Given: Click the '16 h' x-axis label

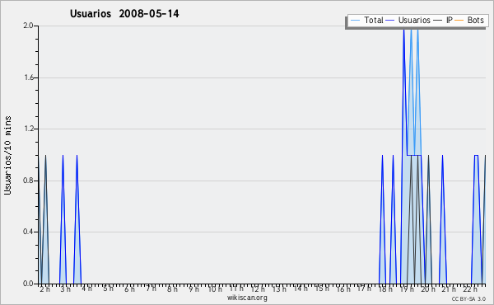Looking at the screenshot, I should point(343,289).
